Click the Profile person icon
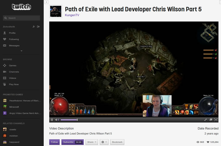 click(5, 33)
